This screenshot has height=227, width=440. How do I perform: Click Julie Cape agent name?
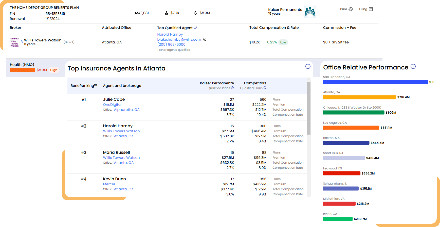[114, 99]
